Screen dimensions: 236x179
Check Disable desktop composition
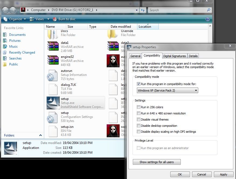pyautogui.click(x=138, y=126)
